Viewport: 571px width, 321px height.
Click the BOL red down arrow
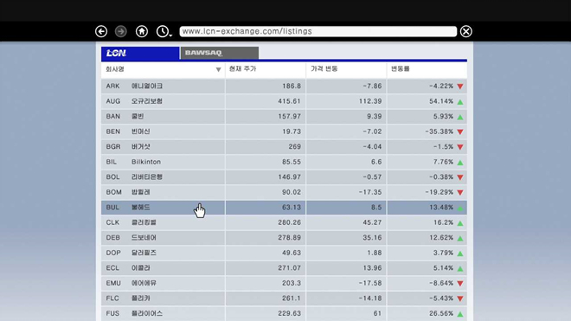[460, 177]
